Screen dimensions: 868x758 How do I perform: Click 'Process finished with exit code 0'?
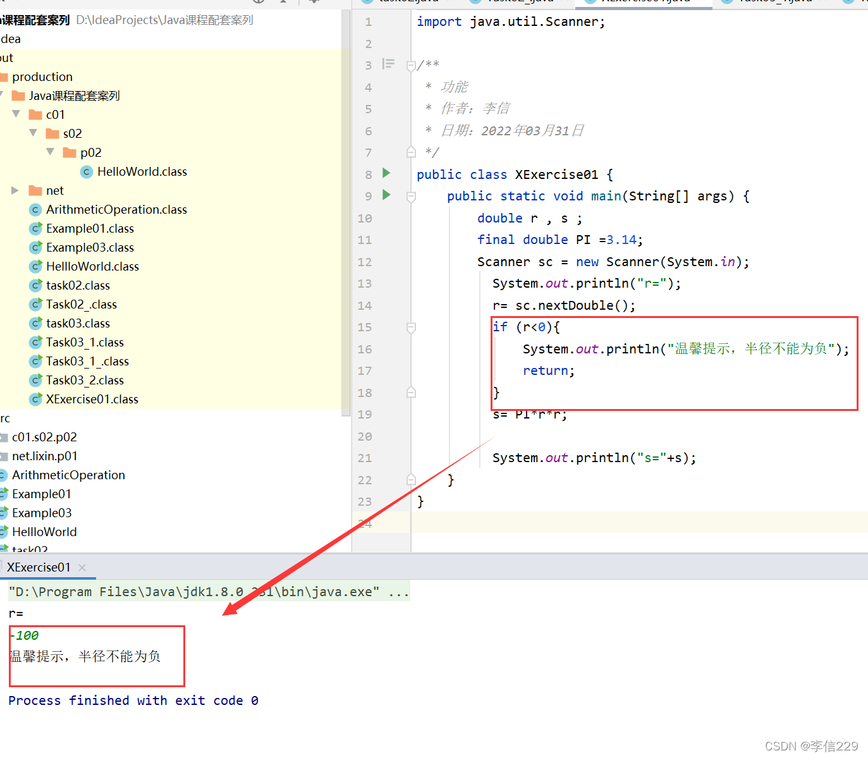pos(133,701)
